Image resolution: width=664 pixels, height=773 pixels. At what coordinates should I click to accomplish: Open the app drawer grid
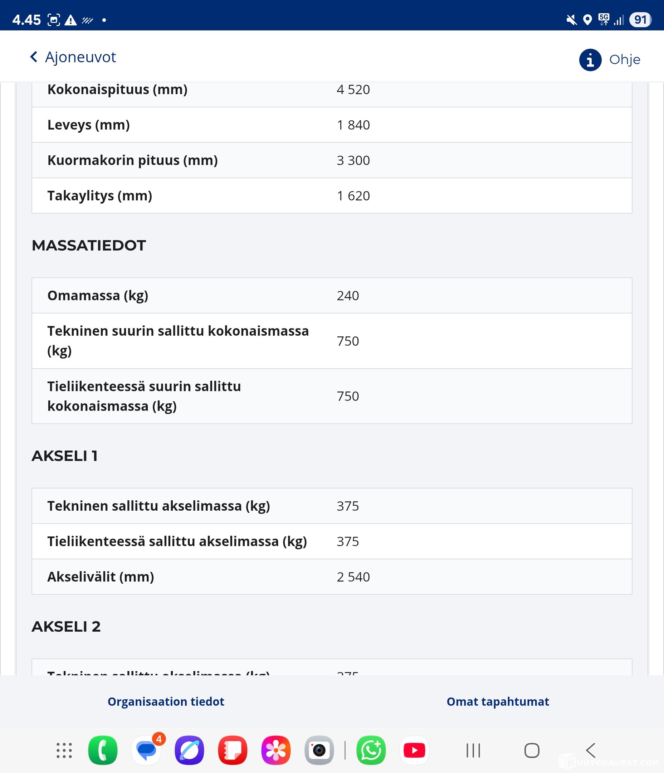pyautogui.click(x=64, y=750)
